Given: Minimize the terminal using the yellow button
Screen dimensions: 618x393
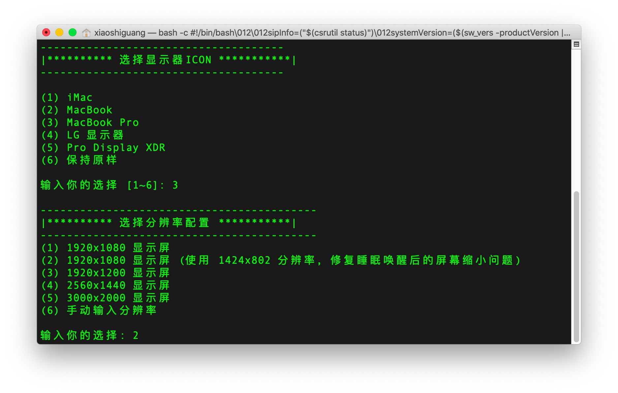Looking at the screenshot, I should click(x=59, y=32).
